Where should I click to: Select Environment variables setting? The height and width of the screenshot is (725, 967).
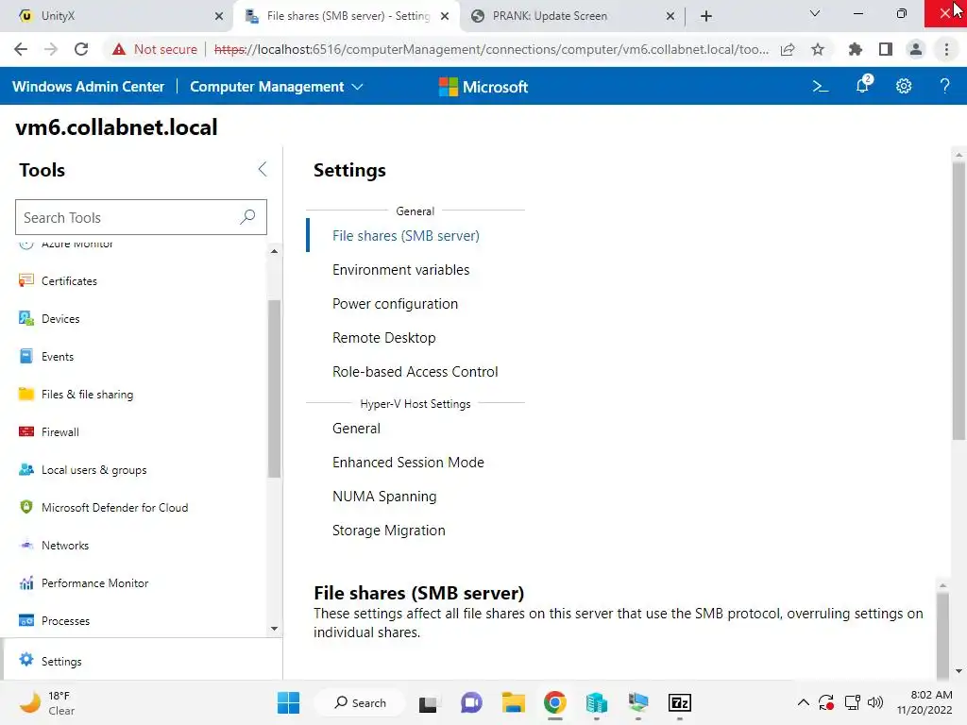400,269
